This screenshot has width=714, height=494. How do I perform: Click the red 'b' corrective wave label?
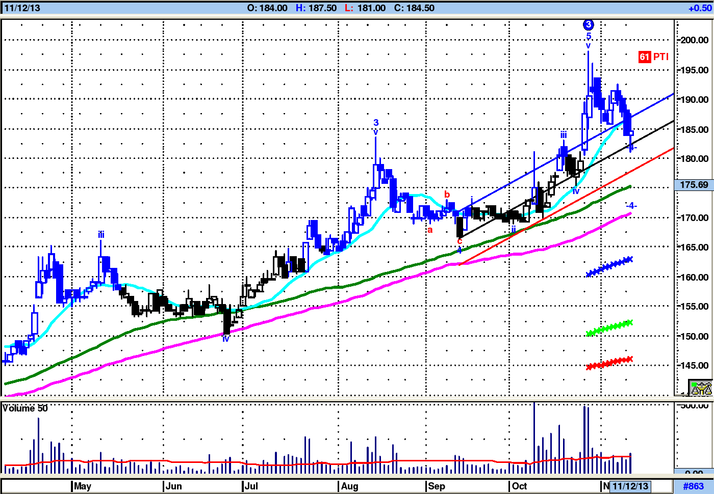(x=447, y=194)
